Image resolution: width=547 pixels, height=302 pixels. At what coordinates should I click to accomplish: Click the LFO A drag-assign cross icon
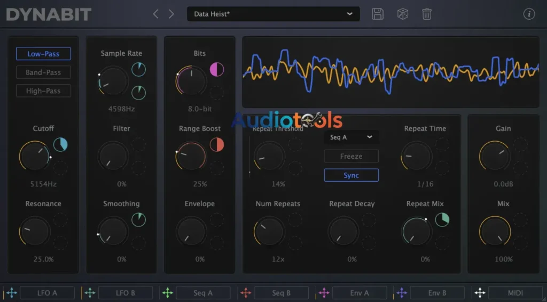tap(12, 292)
